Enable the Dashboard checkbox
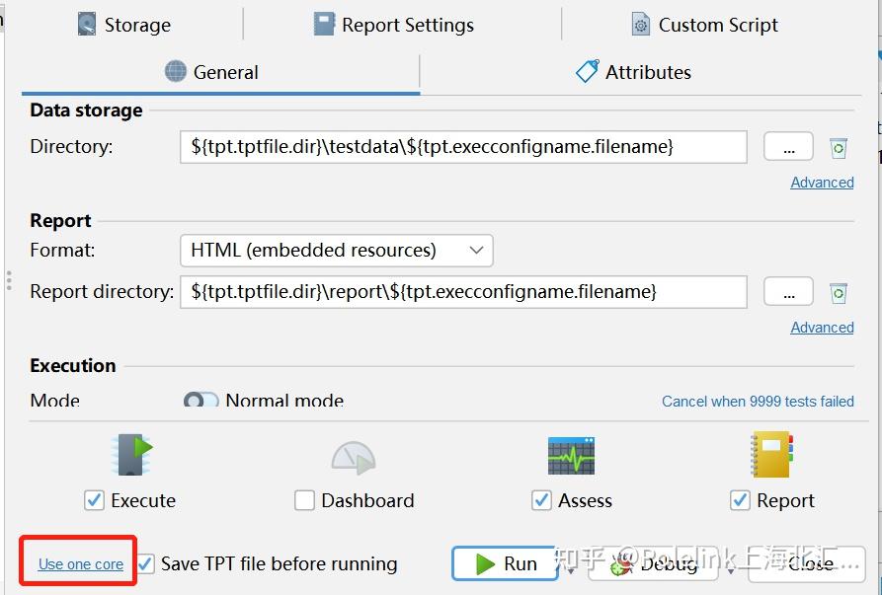Image resolution: width=882 pixels, height=595 pixels. tap(304, 500)
